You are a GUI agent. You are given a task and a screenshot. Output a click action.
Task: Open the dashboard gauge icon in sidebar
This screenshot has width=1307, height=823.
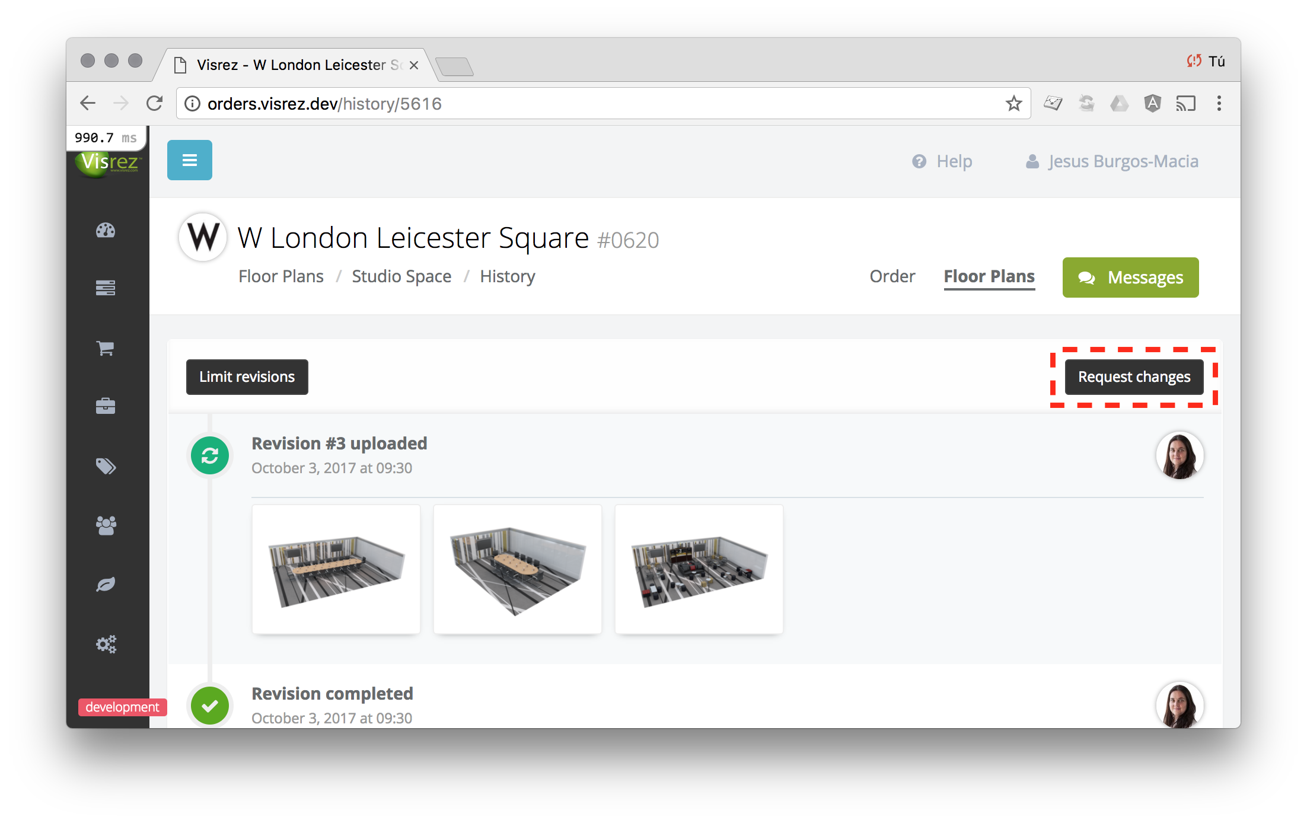pyautogui.click(x=106, y=230)
